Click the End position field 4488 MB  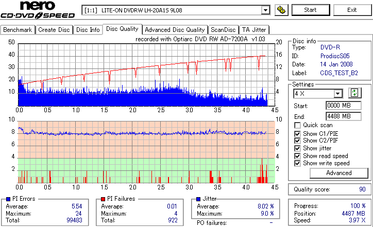click(343, 116)
